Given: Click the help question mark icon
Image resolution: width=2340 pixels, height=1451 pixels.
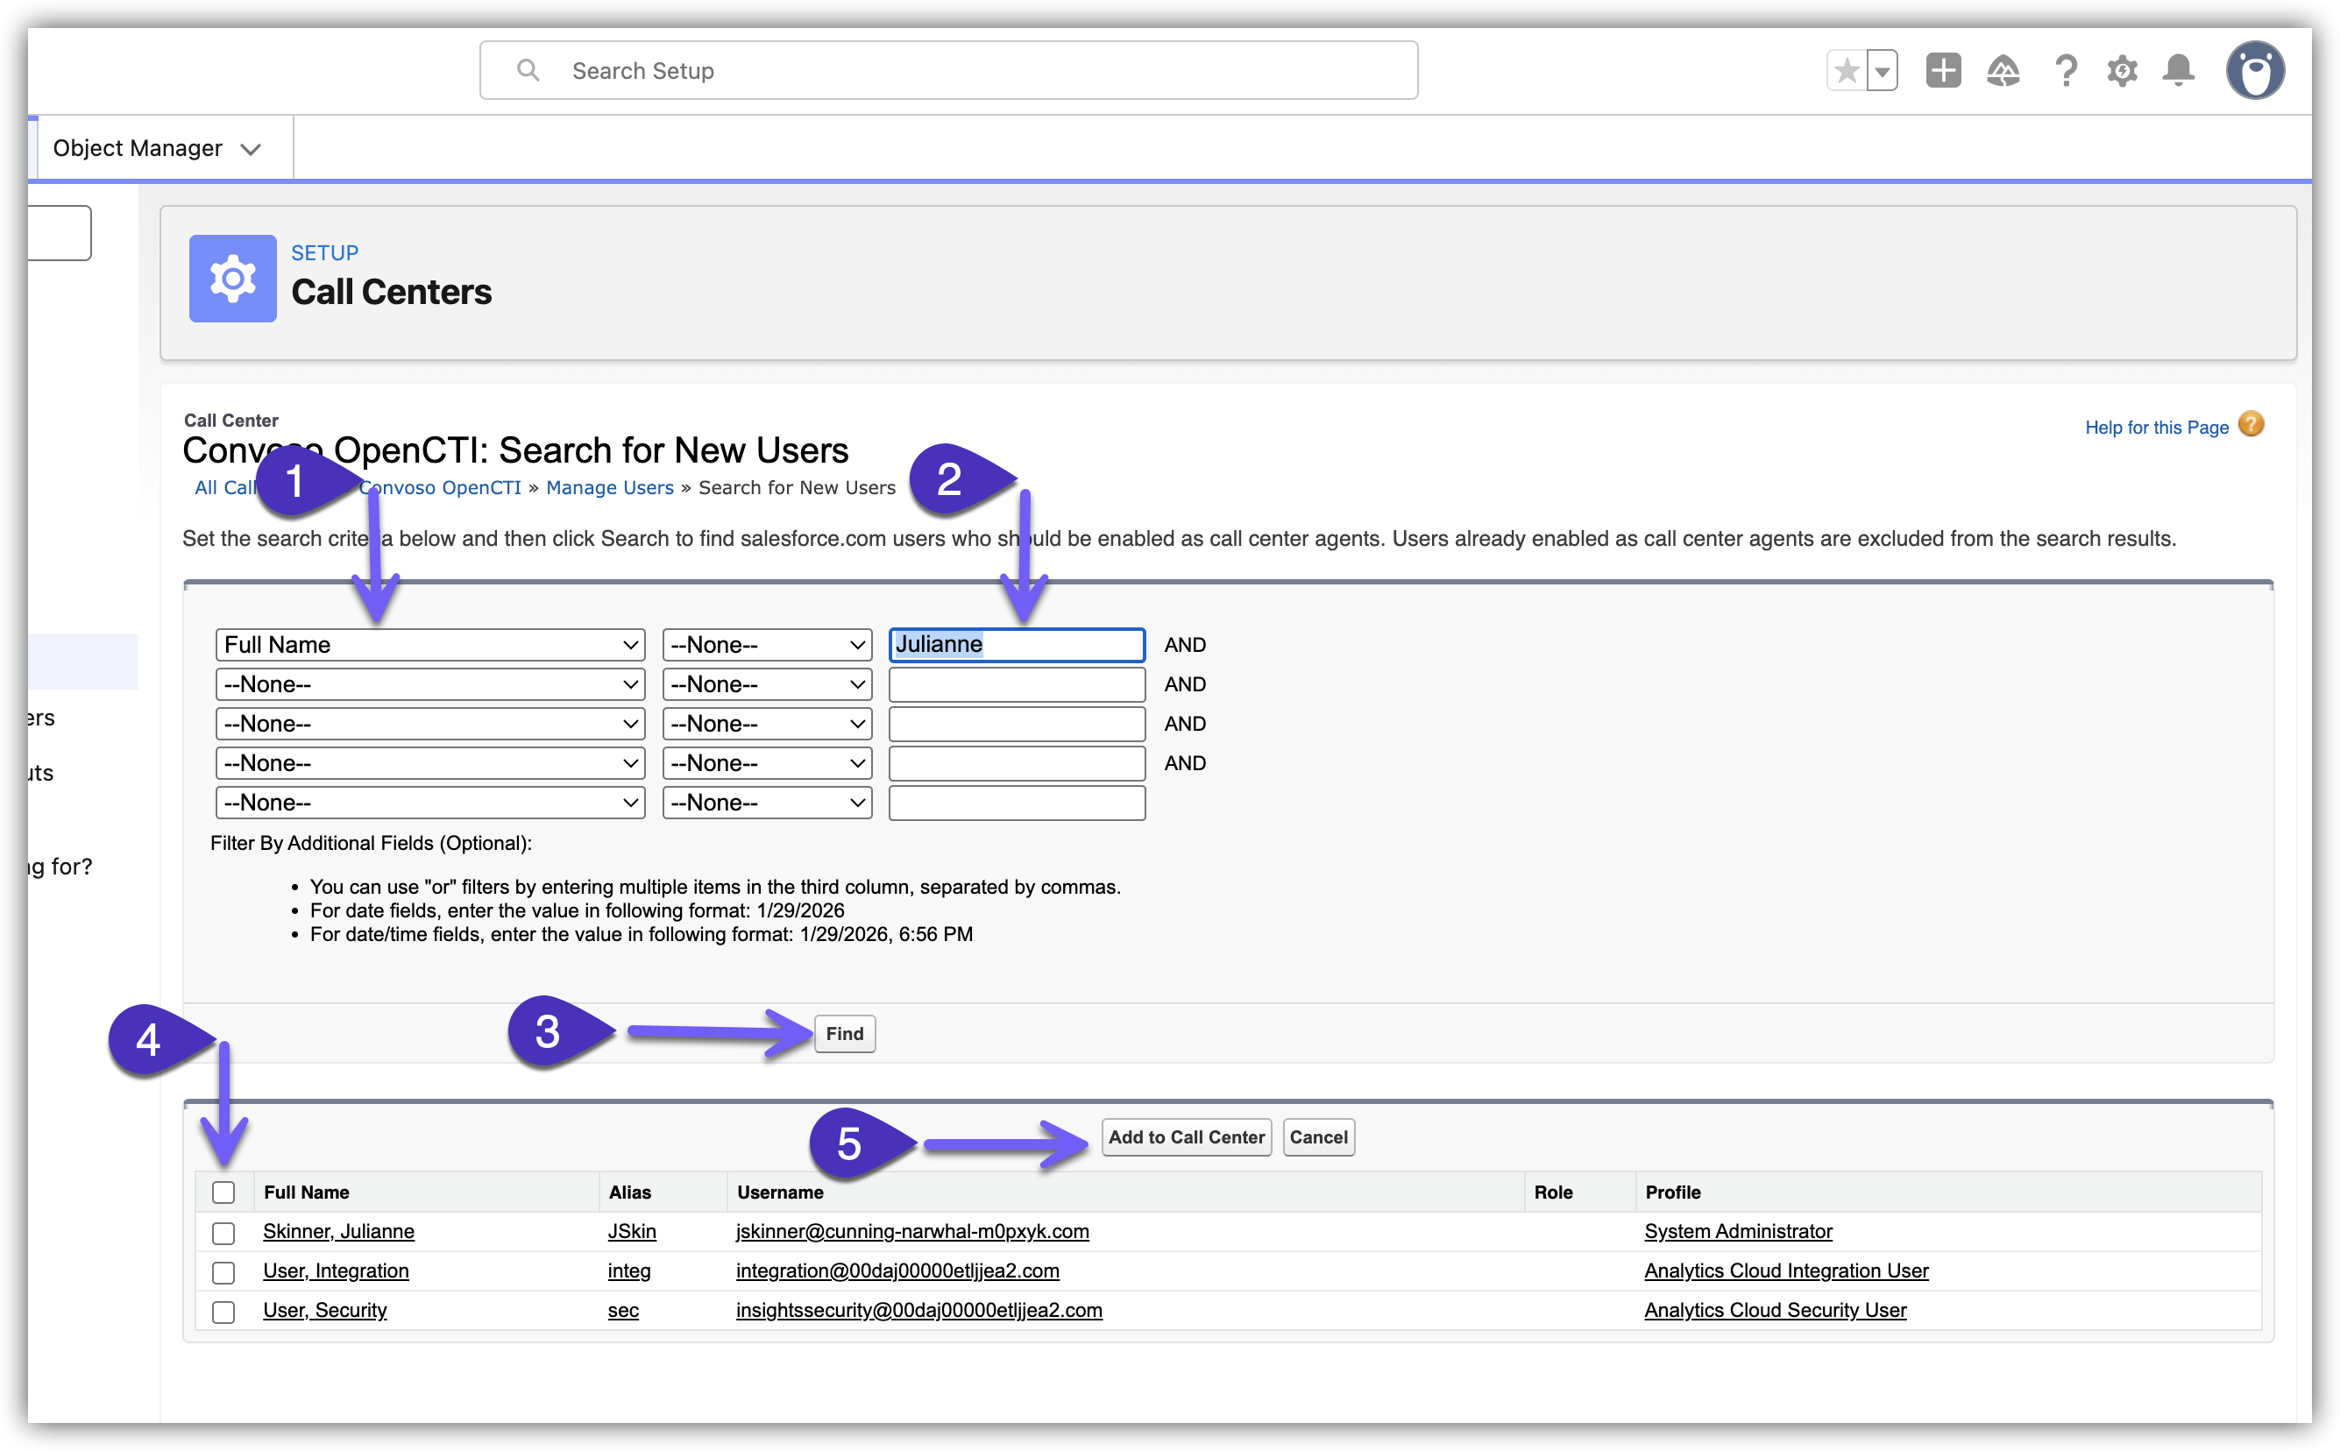Looking at the screenshot, I should click(x=2066, y=71).
